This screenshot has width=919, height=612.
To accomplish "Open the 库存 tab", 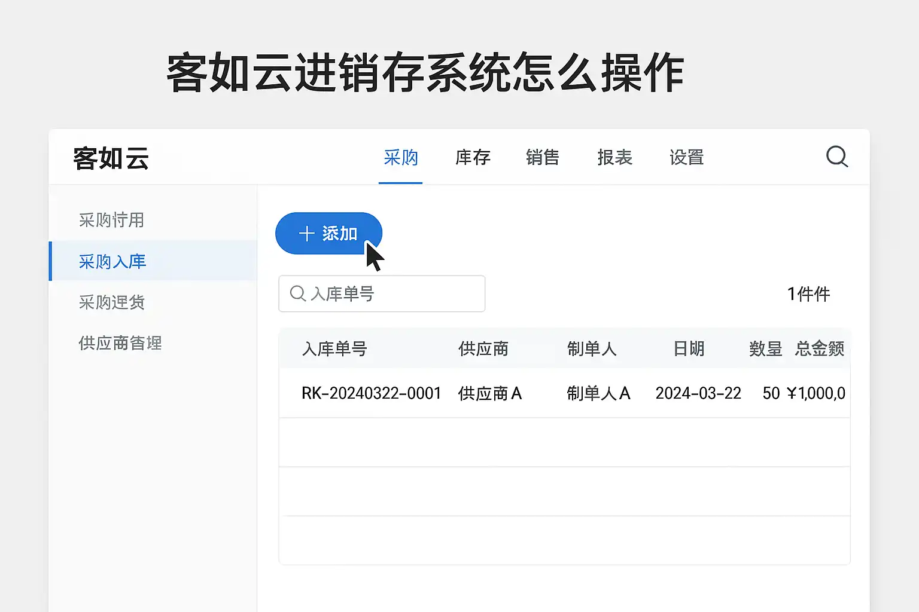I will point(473,158).
